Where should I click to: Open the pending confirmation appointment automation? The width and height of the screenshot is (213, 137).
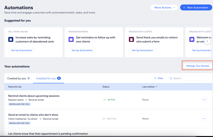[x=48, y=133]
